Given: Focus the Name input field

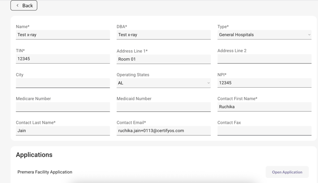Looking at the screenshot, I should 63,35.
